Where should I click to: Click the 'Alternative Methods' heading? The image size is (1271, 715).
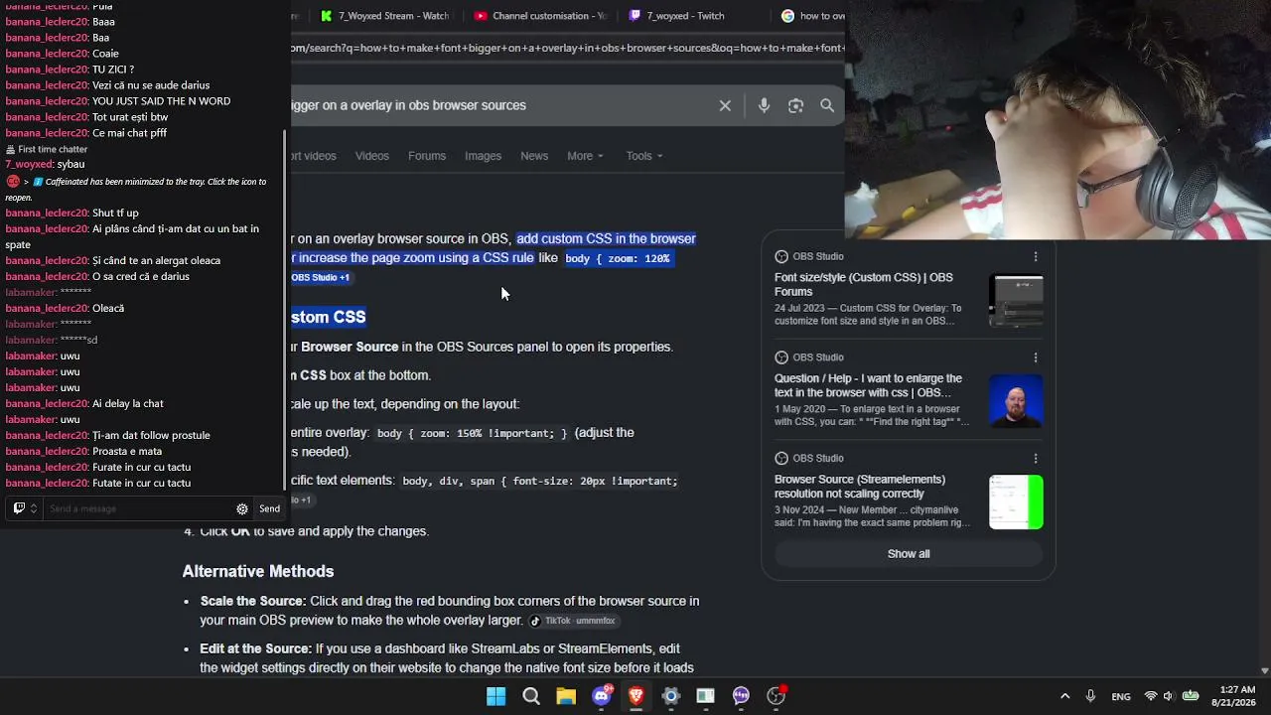click(x=258, y=571)
